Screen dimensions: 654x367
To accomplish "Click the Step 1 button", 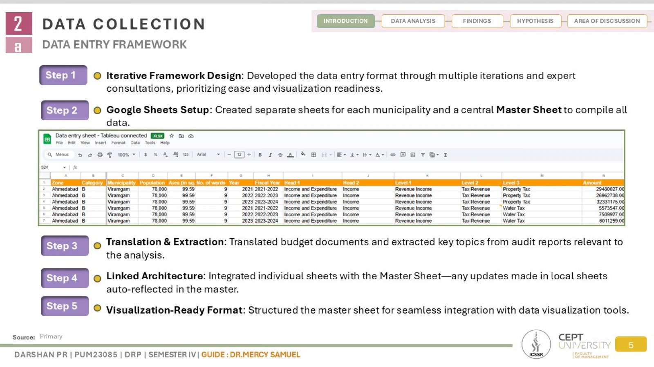I will click(63, 75).
